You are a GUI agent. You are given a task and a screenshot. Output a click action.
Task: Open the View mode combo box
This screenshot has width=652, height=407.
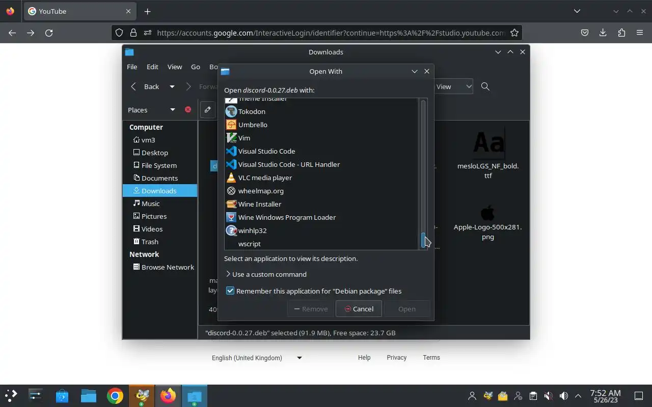(453, 86)
